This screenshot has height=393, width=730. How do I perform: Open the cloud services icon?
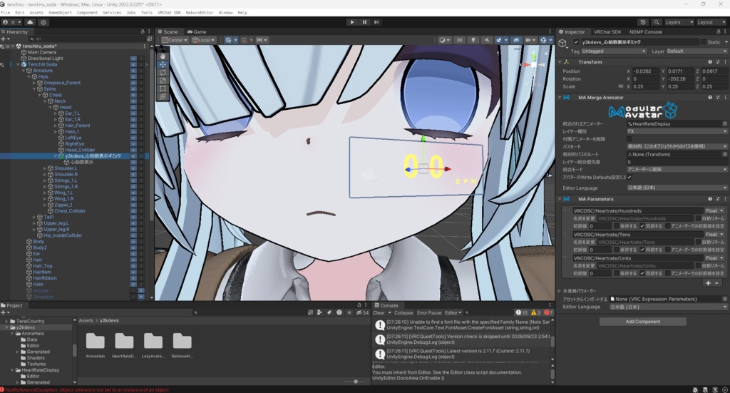(30, 22)
